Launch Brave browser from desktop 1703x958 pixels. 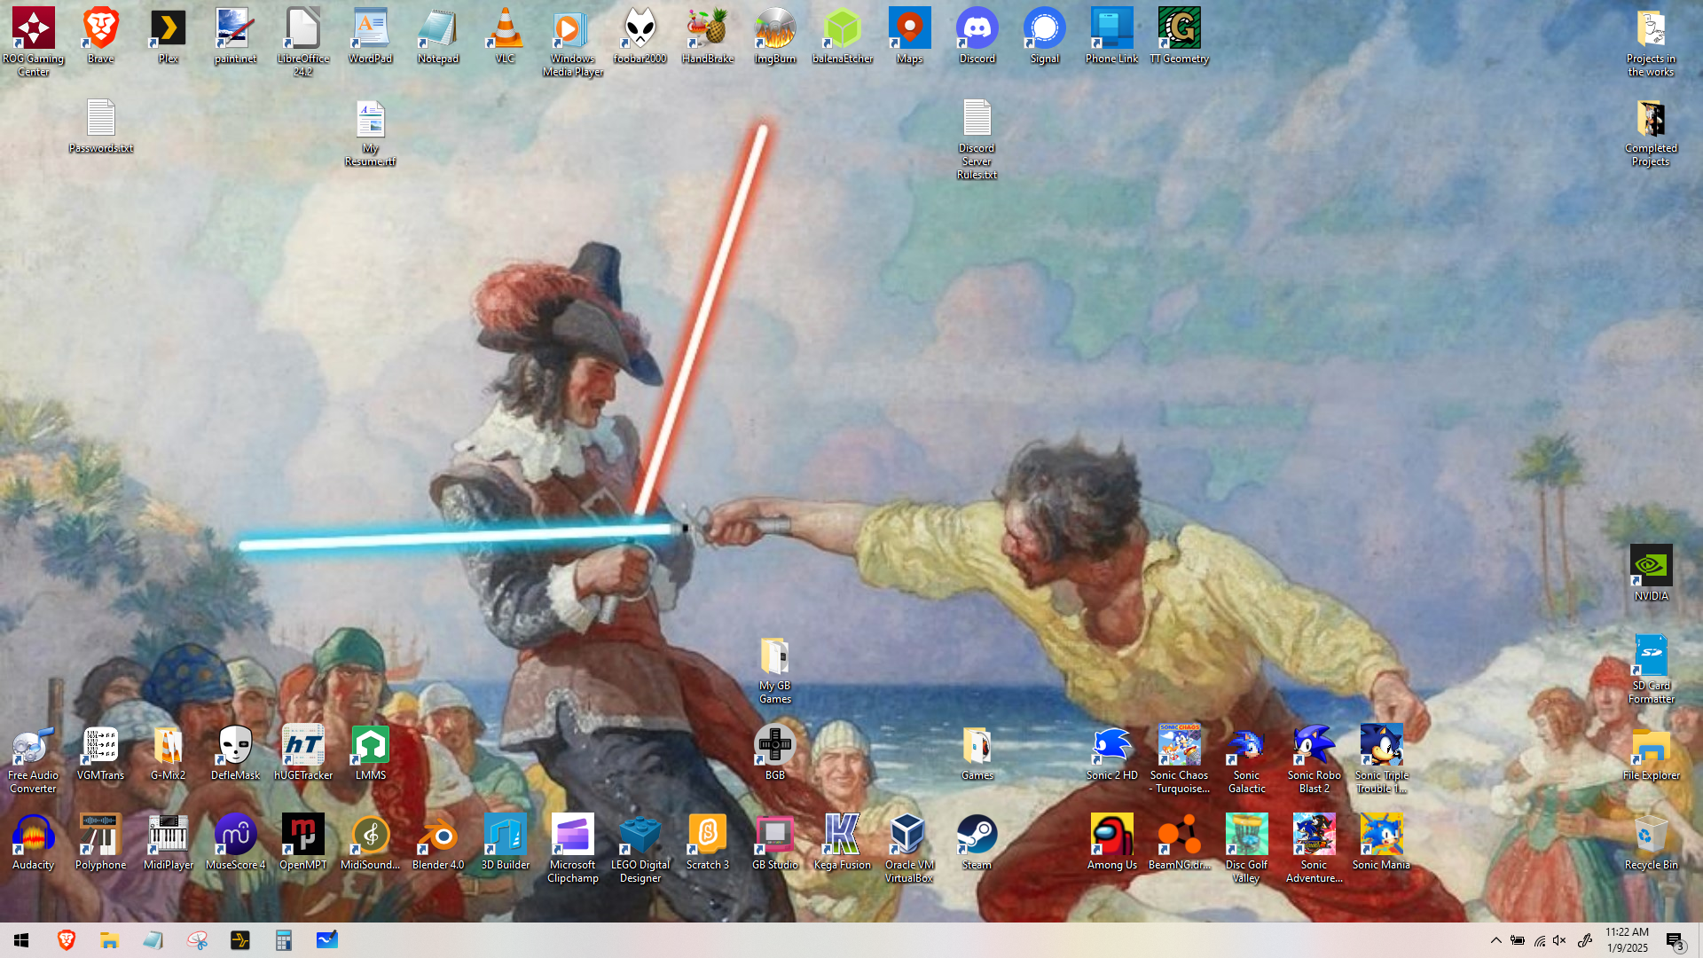100,35
